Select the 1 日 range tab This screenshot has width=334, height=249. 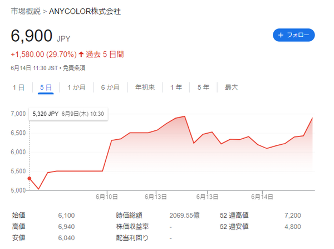(x=18, y=87)
